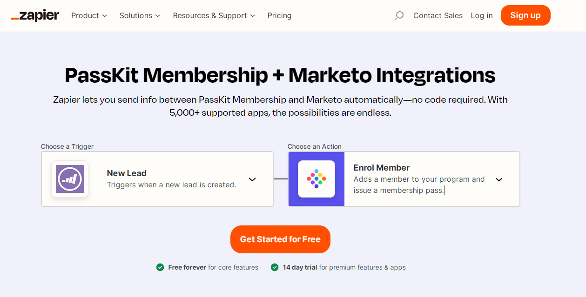Click the PassKit Membership app icon
This screenshot has height=297, width=586.
pos(317,179)
